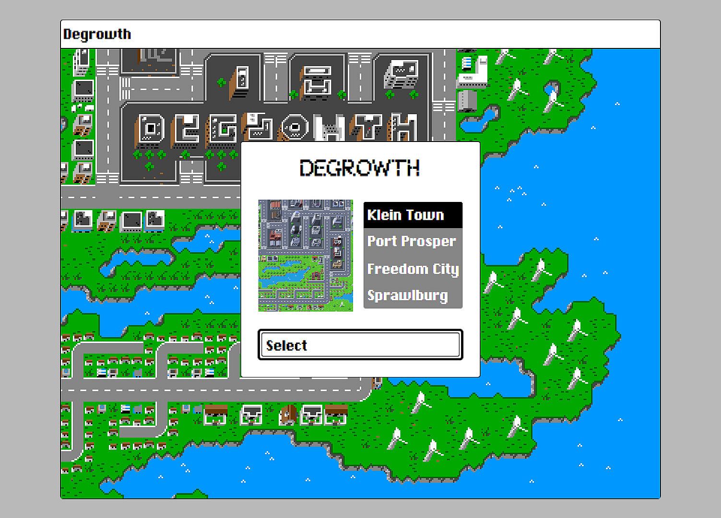Click the Degrowth window title text
This screenshot has width=721, height=518.
[x=97, y=34]
